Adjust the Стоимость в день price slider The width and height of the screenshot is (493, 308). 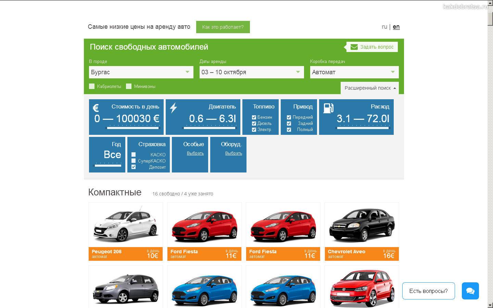coord(133,128)
